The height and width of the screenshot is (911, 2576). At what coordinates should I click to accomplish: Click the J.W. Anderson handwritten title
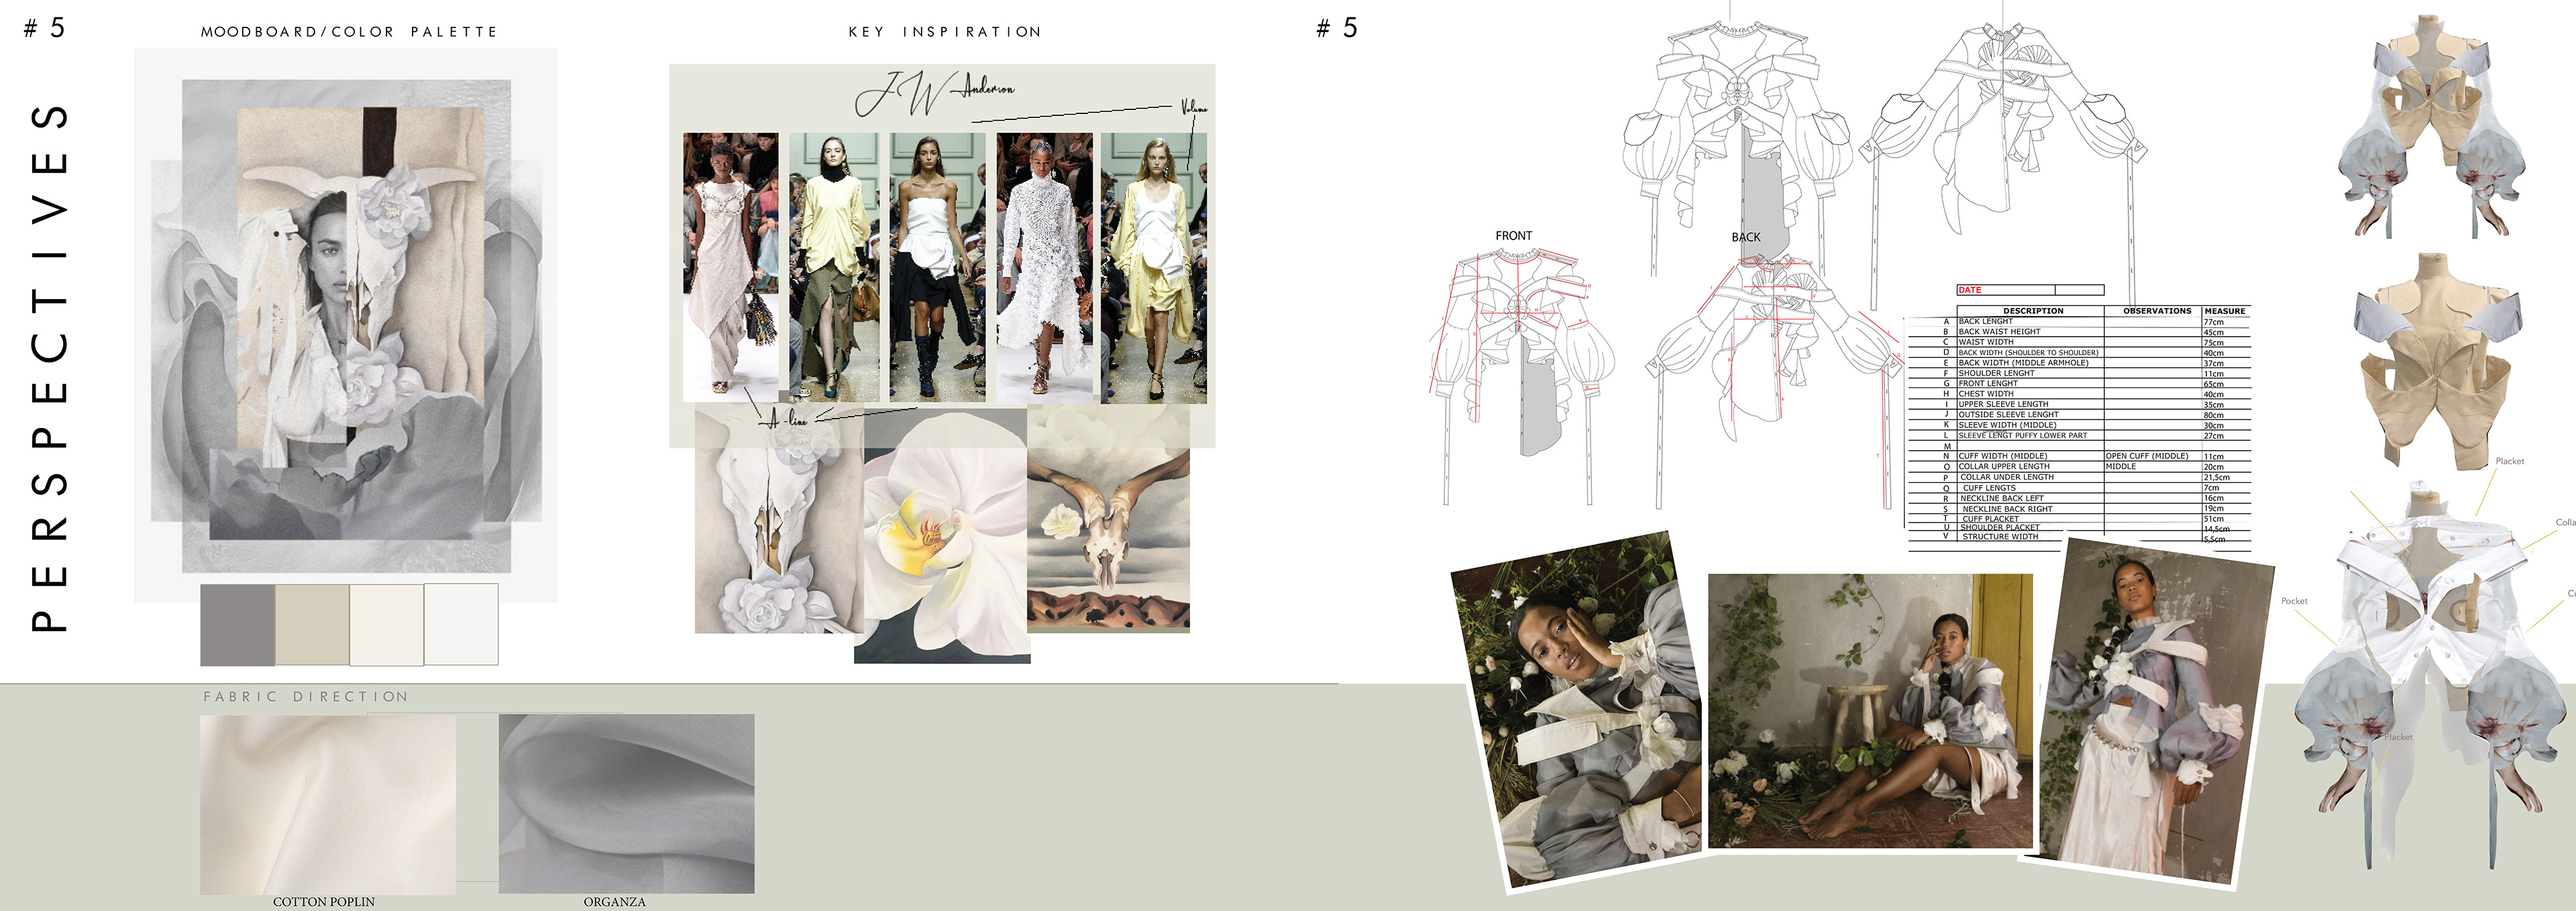tap(933, 94)
